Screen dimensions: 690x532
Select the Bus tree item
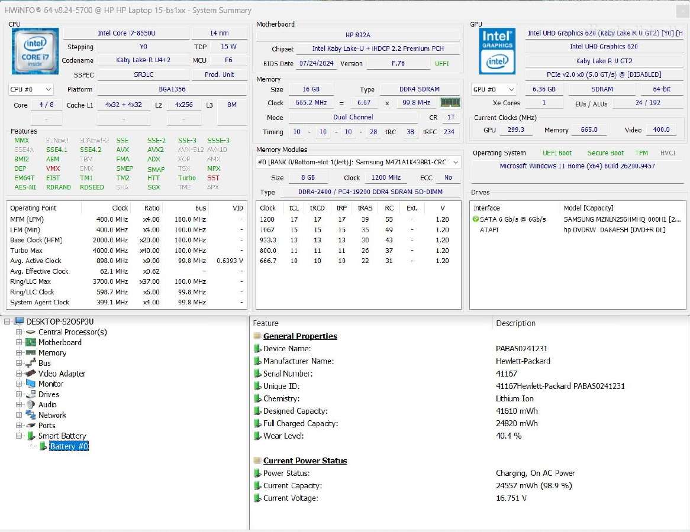click(x=44, y=363)
